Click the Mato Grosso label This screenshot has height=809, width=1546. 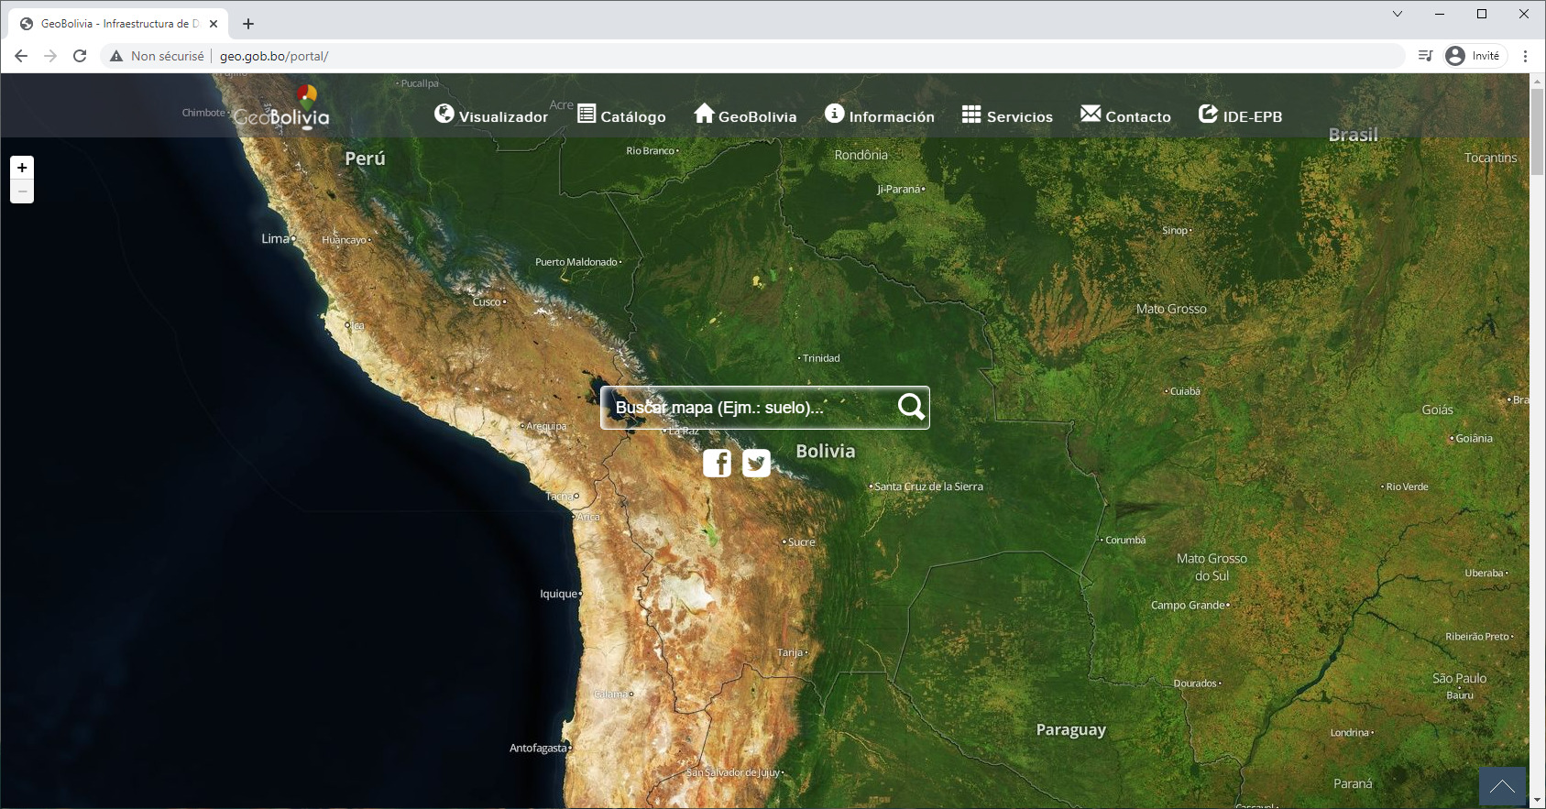point(1171,309)
